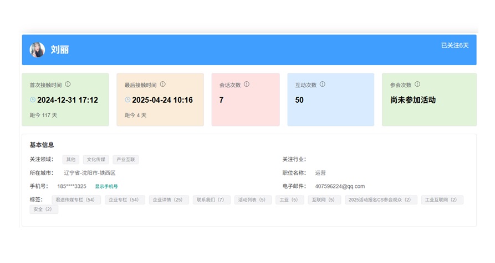This screenshot has width=495, height=263.
Task: Select the 其他 focus-area tag
Action: coord(71,160)
